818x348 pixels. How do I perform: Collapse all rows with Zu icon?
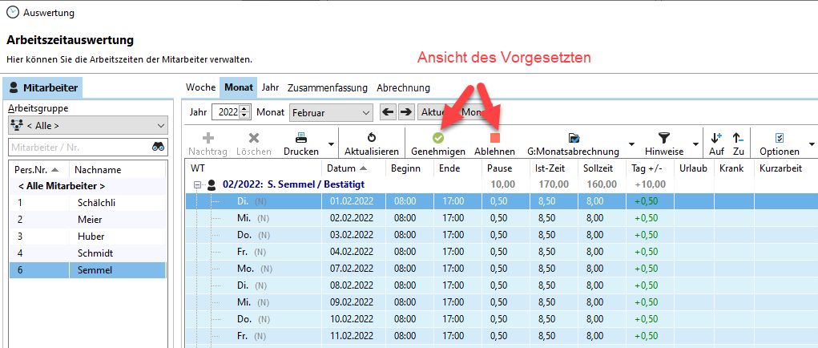tap(738, 138)
